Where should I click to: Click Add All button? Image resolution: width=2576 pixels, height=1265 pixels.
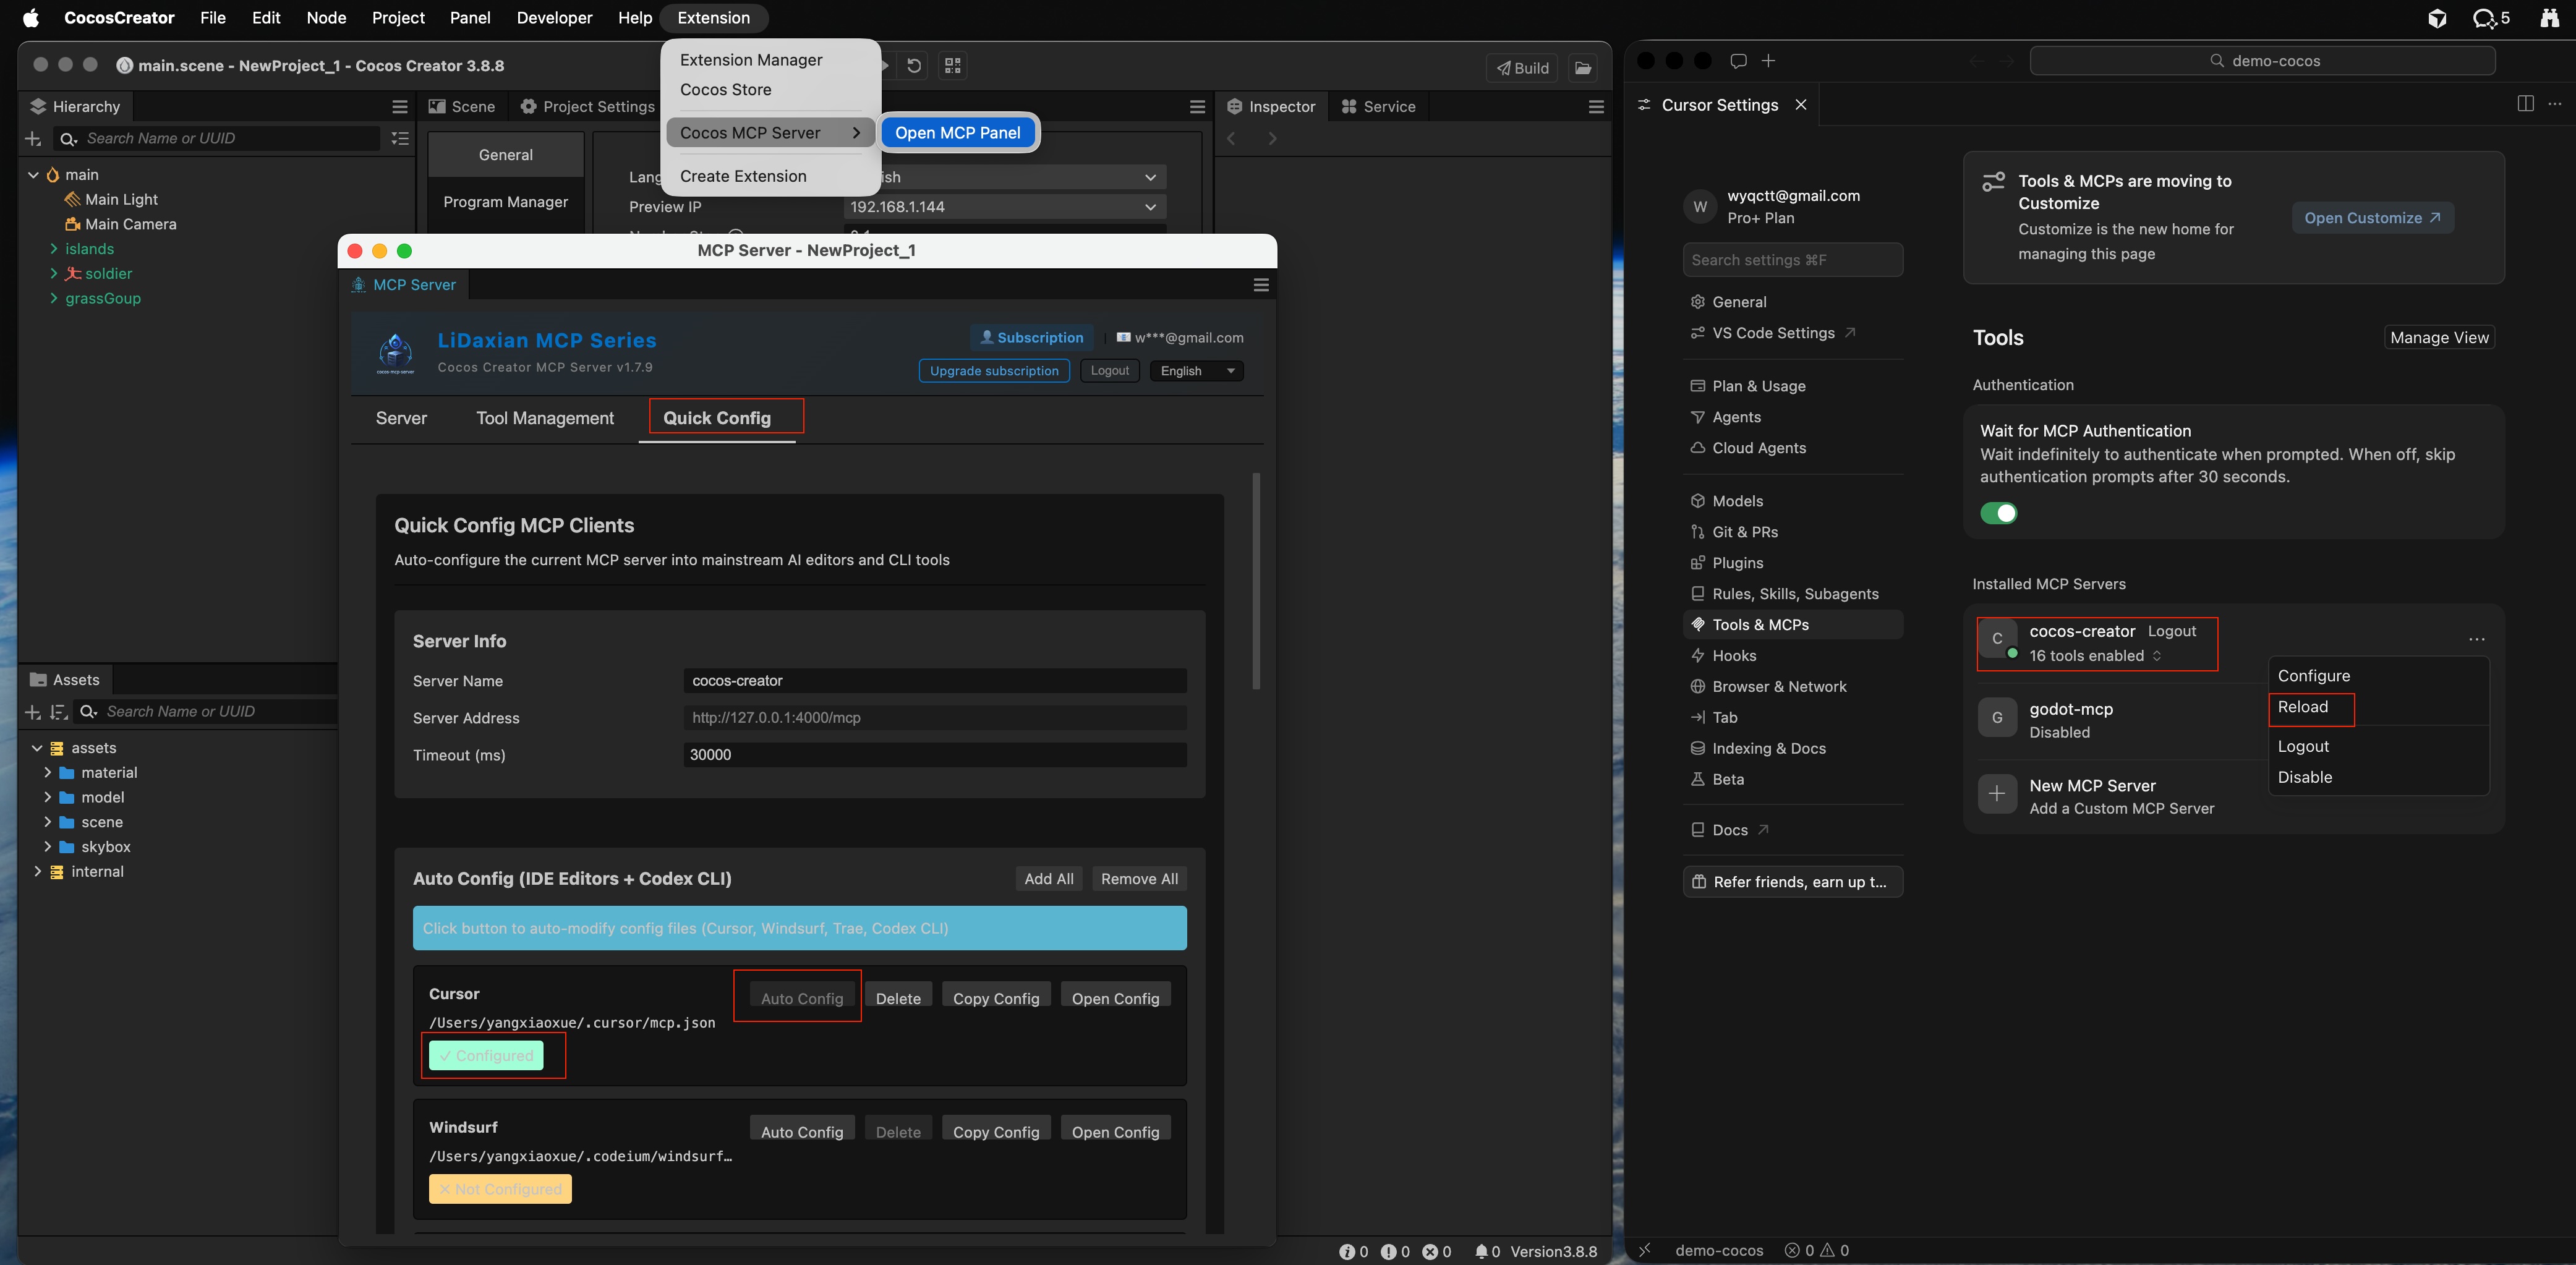coord(1048,879)
